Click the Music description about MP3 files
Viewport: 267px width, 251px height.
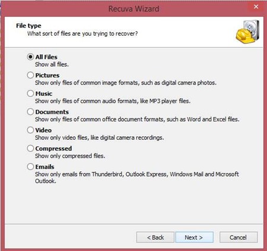pyautogui.click(x=113, y=101)
